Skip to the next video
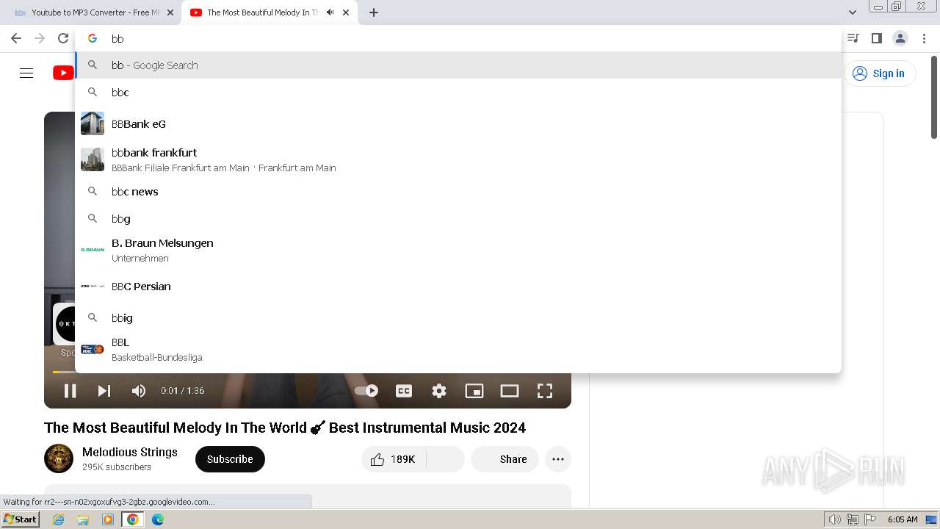 click(x=104, y=391)
